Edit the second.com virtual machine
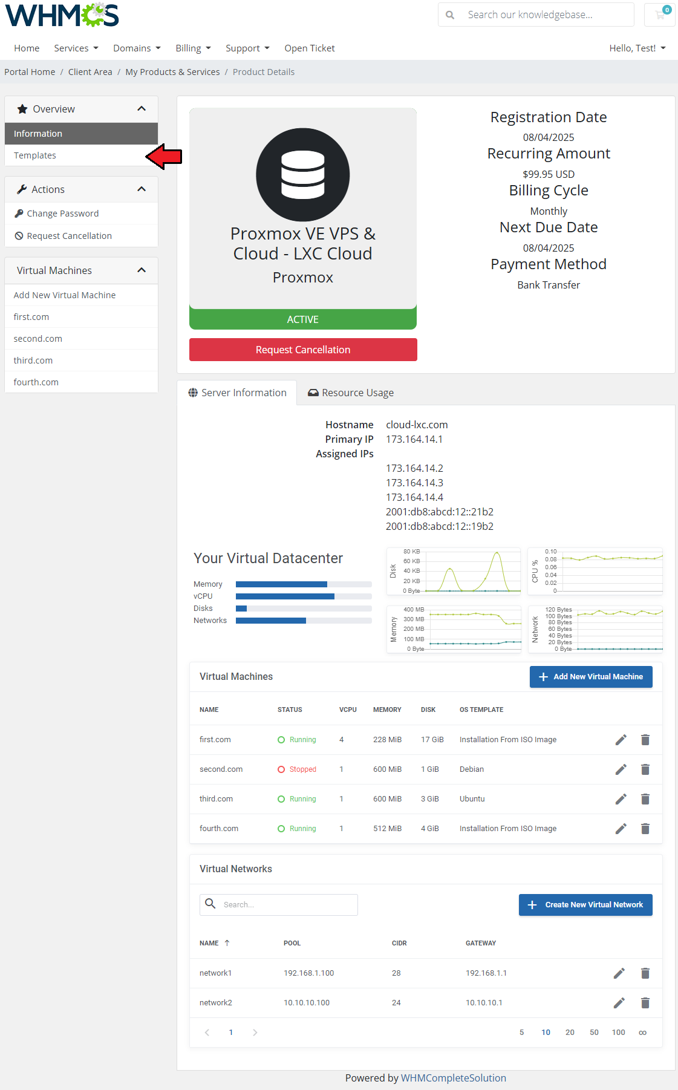 tap(621, 769)
